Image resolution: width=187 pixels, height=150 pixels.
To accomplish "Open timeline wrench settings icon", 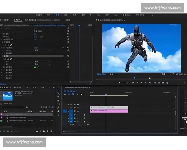I will 81,94.
